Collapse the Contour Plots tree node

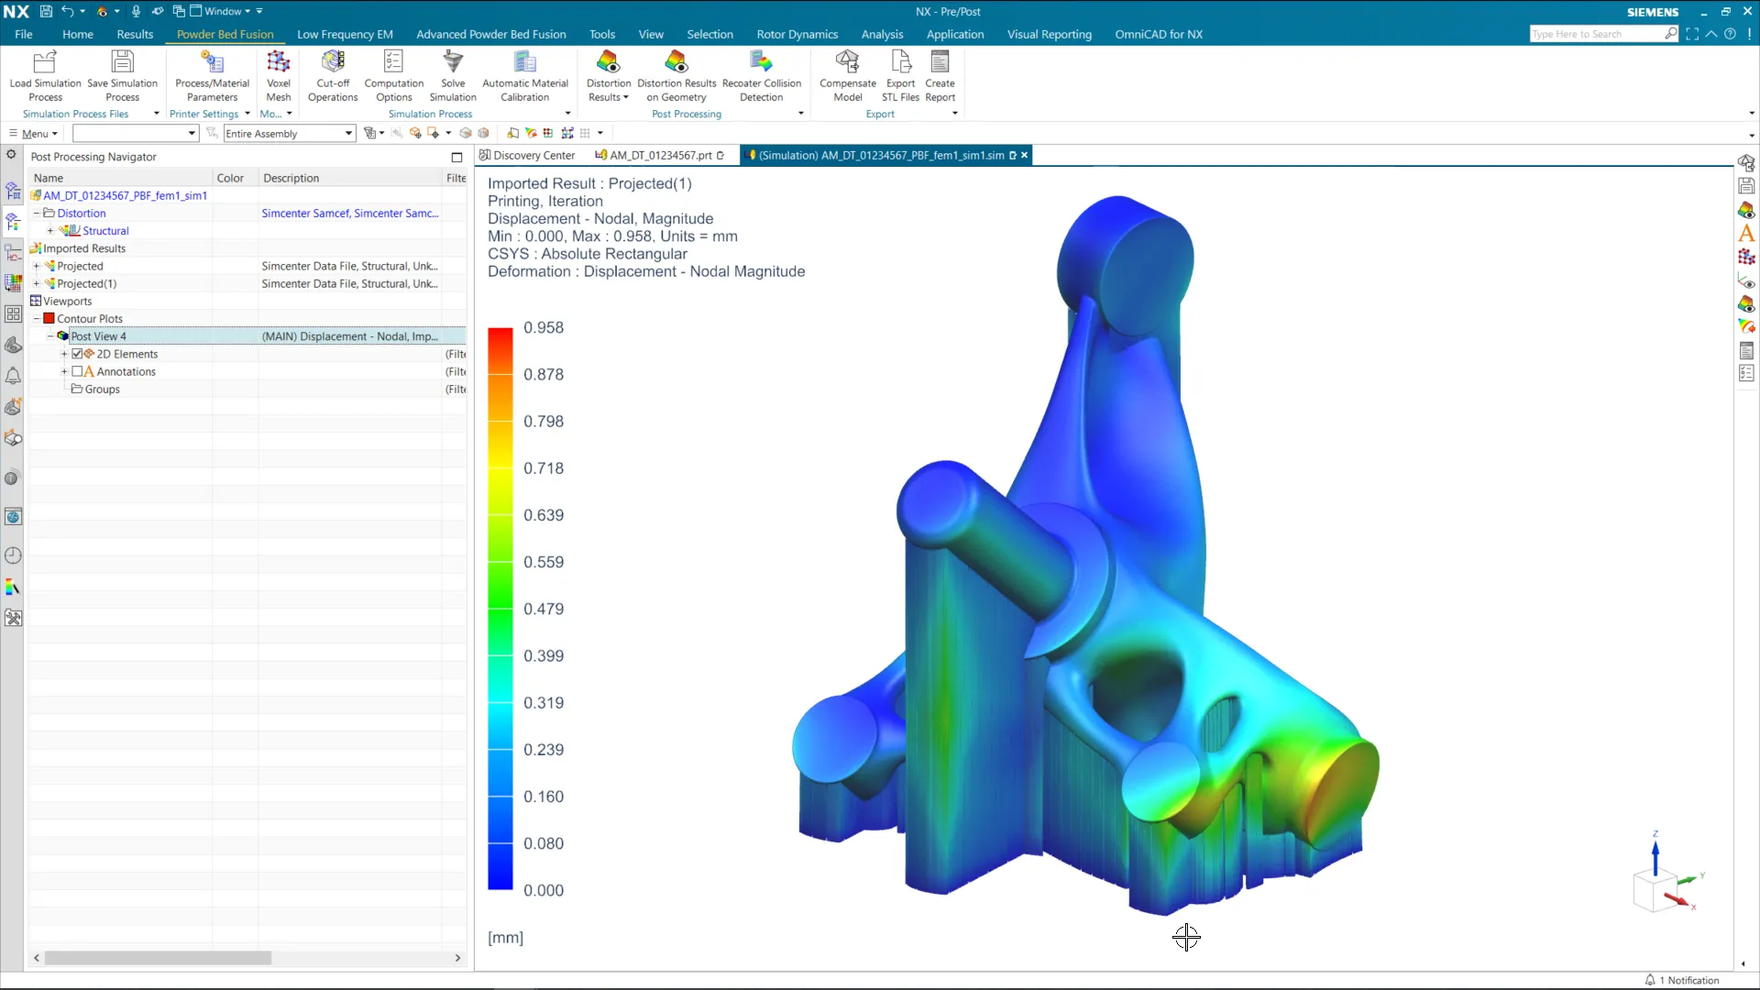point(37,319)
